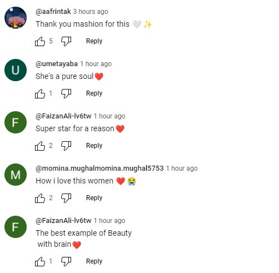Dislike the 'Super star for a reason' comment
279x273 pixels.
[x=66, y=146]
